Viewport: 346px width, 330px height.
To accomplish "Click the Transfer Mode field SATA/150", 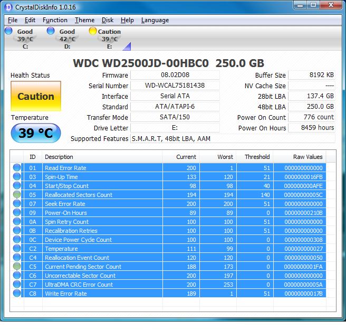I will point(175,117).
